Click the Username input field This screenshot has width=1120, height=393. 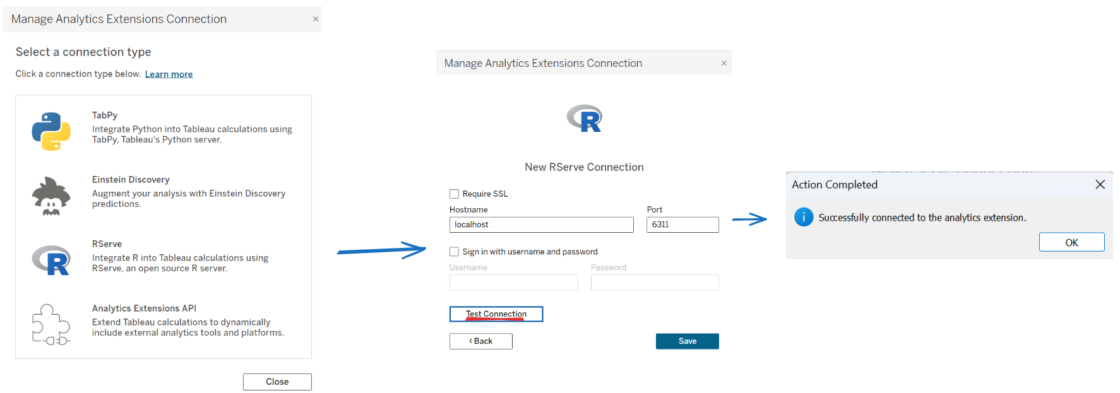click(x=514, y=283)
